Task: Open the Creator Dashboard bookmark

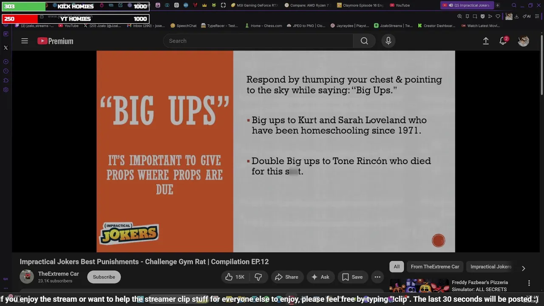Action: [x=436, y=25]
